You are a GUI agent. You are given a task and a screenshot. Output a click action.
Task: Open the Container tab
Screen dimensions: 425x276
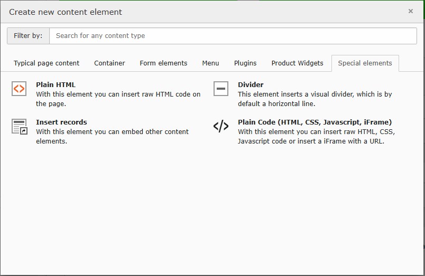click(x=109, y=63)
